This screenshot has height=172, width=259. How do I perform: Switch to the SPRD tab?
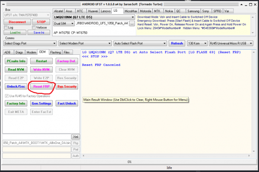pyautogui.click(x=217, y=11)
